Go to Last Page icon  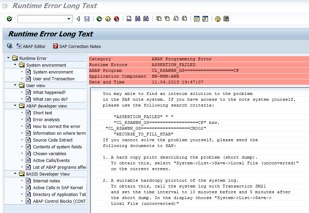coord(184,19)
